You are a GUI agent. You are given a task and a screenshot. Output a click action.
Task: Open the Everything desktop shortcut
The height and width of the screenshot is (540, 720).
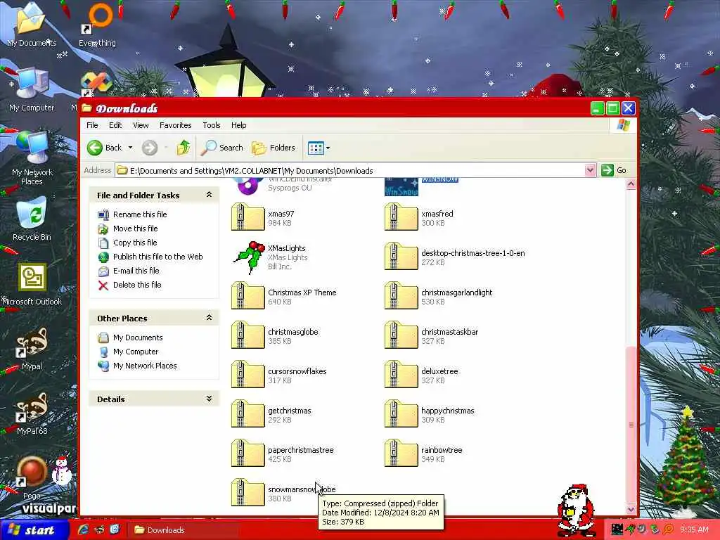point(97,25)
